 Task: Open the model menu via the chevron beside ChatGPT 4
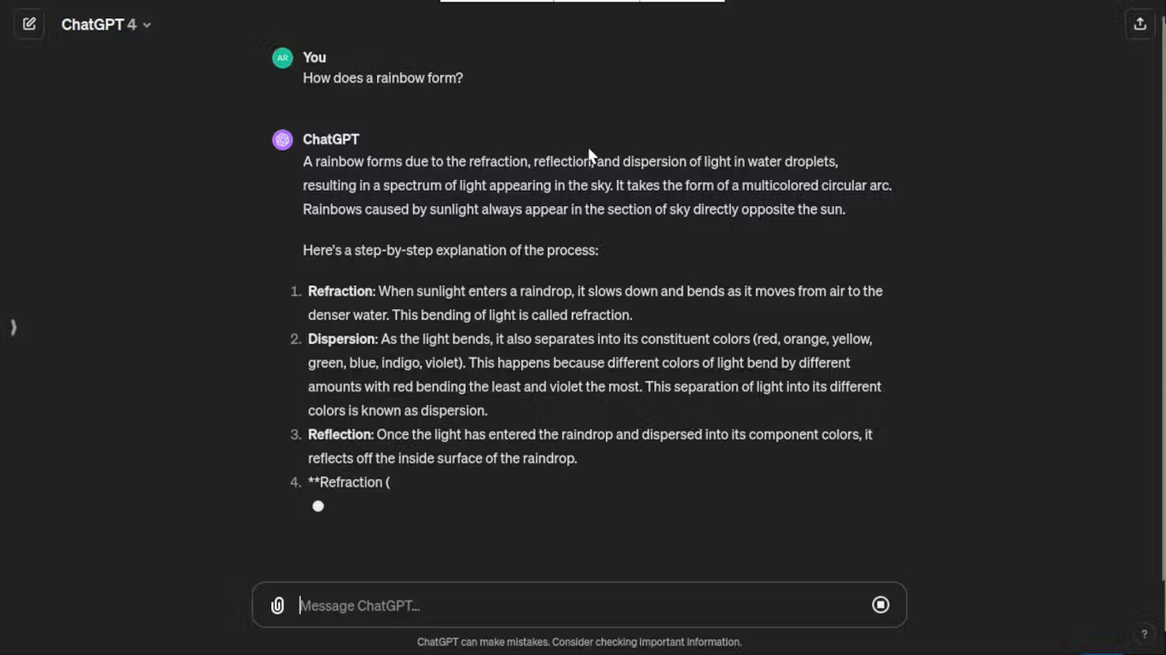coord(146,24)
